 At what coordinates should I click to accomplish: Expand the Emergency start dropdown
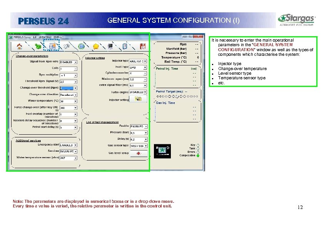(x=75, y=145)
